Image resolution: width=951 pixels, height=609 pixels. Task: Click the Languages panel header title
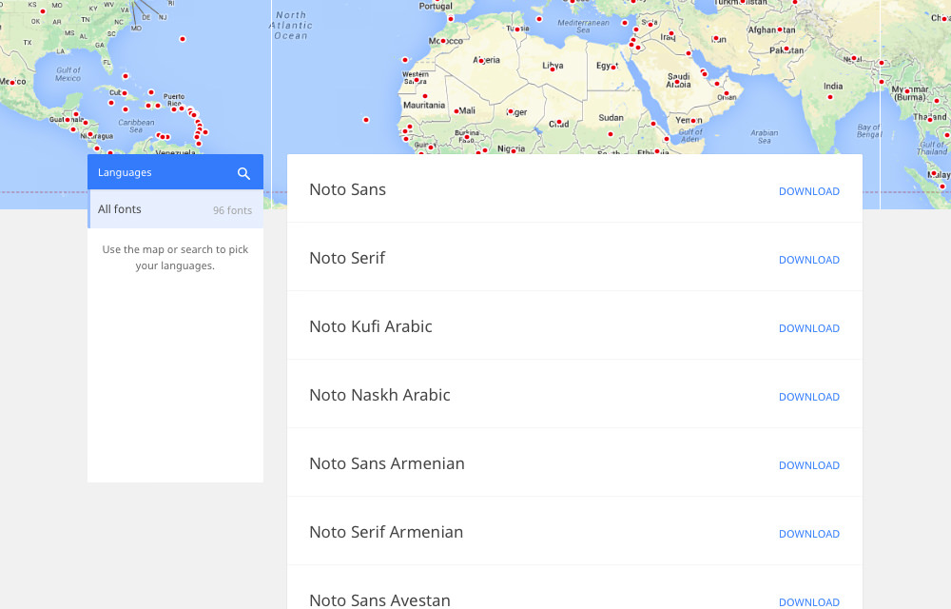tap(125, 173)
